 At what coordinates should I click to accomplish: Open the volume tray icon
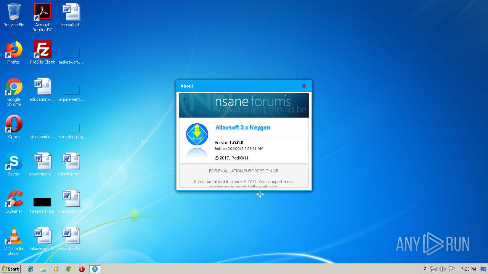pyautogui.click(x=442, y=269)
